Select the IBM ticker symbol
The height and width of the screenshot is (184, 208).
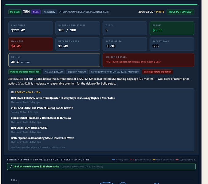[x=26, y=12]
